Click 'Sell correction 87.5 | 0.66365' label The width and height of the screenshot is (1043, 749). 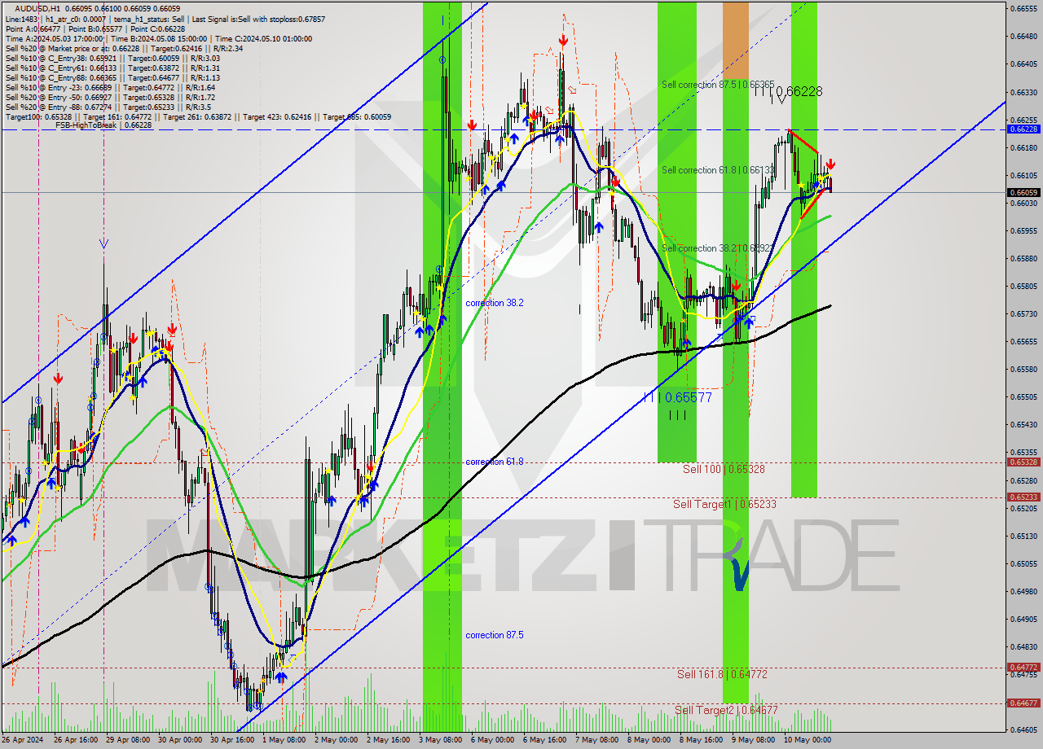click(718, 85)
